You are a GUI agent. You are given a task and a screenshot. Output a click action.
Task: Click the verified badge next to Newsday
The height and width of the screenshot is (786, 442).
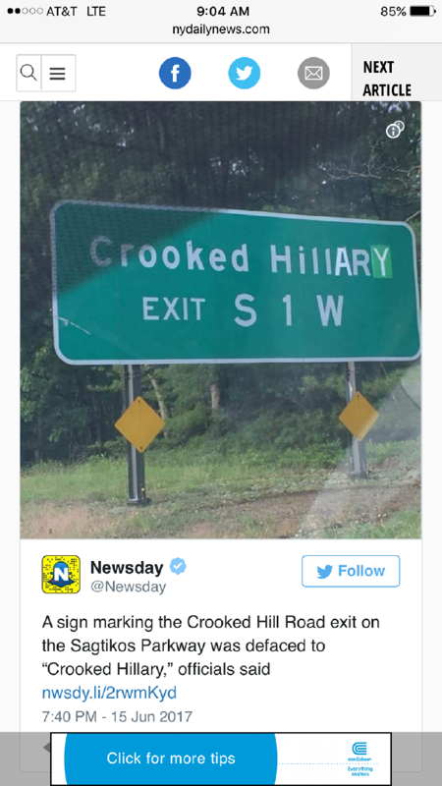[178, 567]
